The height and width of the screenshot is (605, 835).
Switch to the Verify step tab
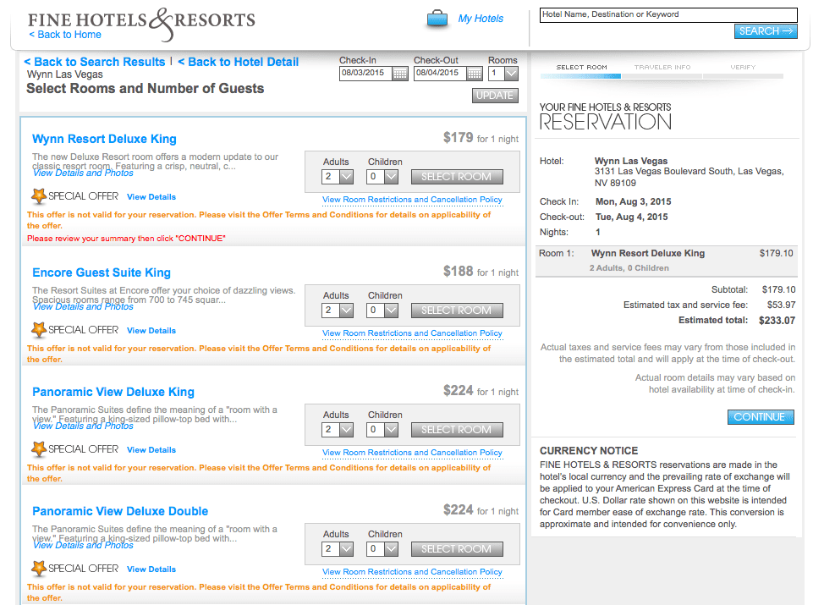coord(743,68)
